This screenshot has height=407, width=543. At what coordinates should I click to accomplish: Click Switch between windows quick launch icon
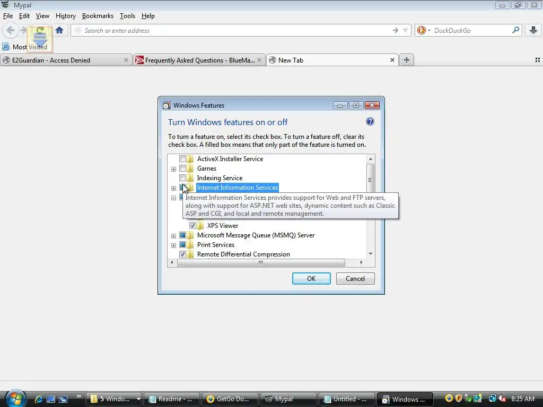63,399
